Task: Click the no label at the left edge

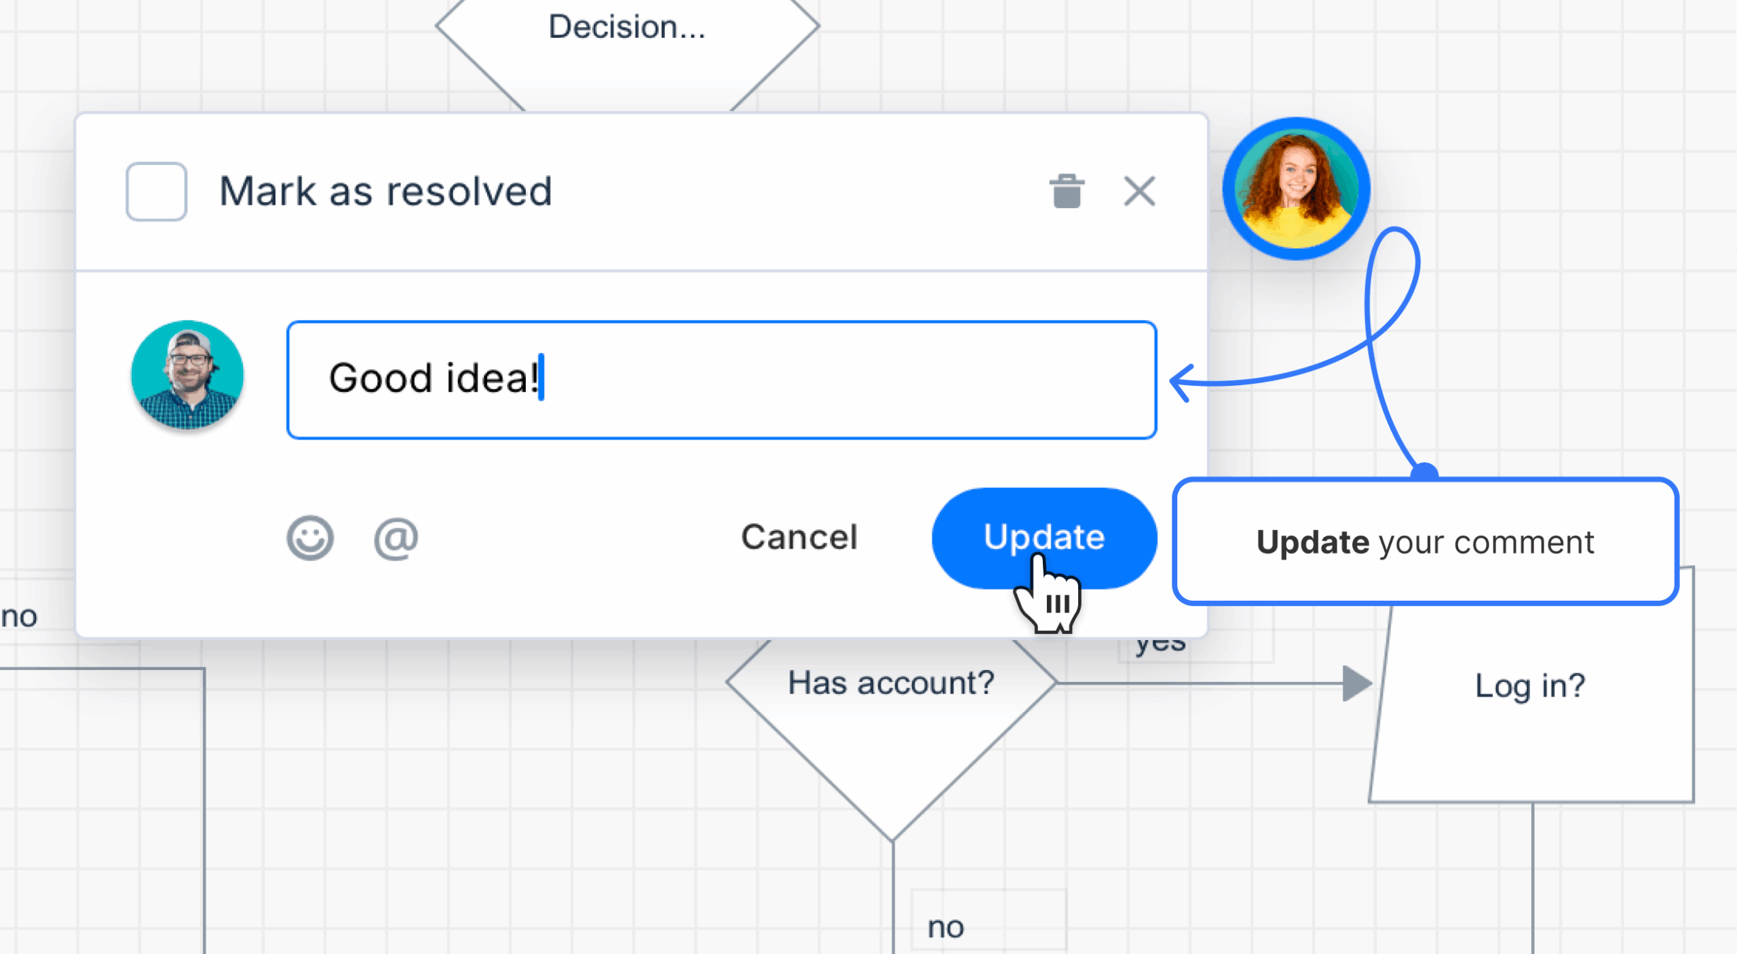Action: point(18,616)
